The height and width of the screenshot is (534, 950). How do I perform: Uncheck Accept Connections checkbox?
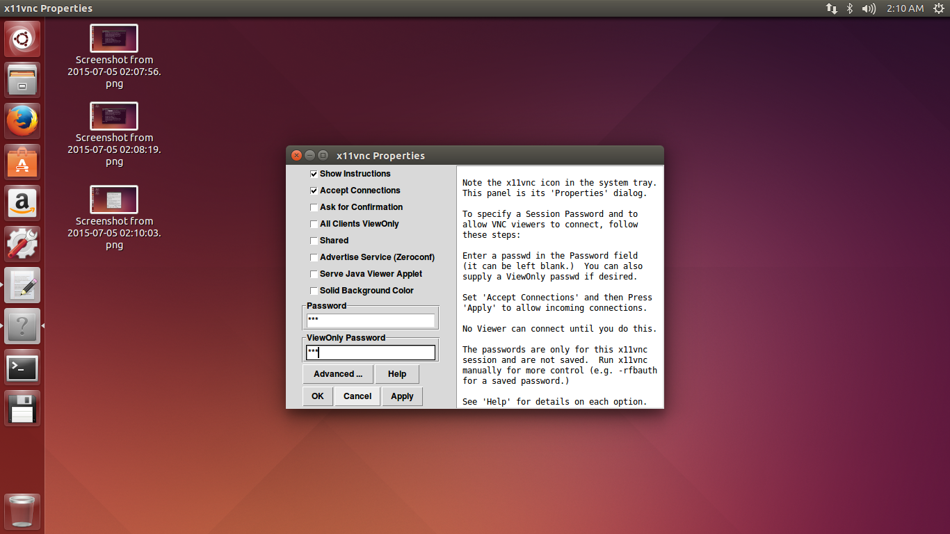314,191
